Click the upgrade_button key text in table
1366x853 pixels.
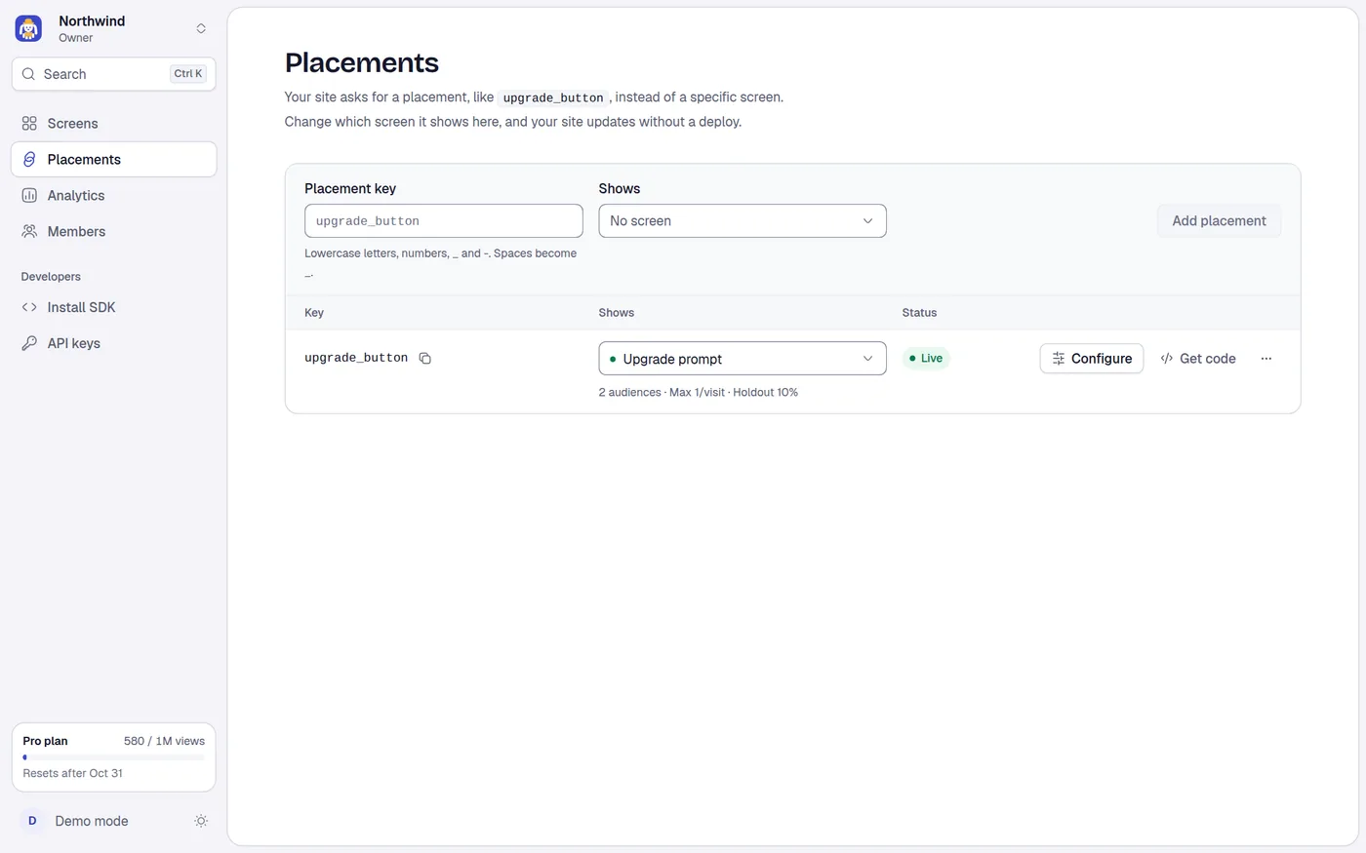(x=356, y=359)
